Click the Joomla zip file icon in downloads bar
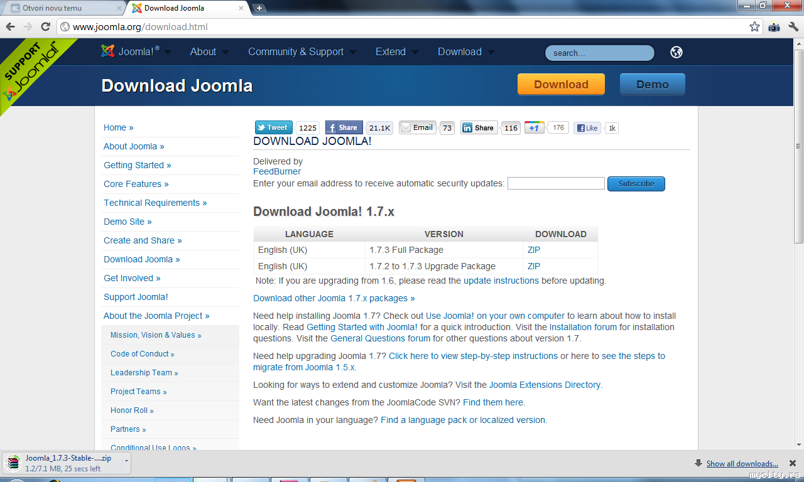This screenshot has width=804, height=482. tap(13, 463)
